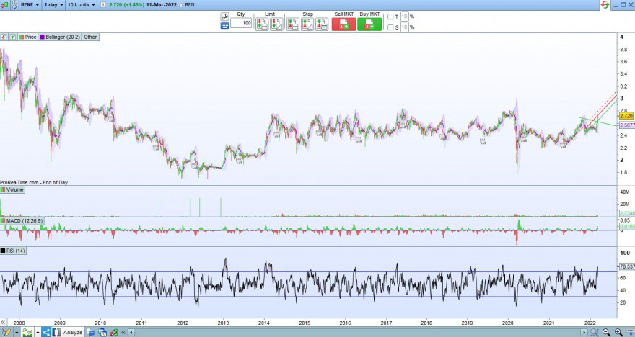Open the blue share icon in bottom toolbar

click(x=46, y=332)
